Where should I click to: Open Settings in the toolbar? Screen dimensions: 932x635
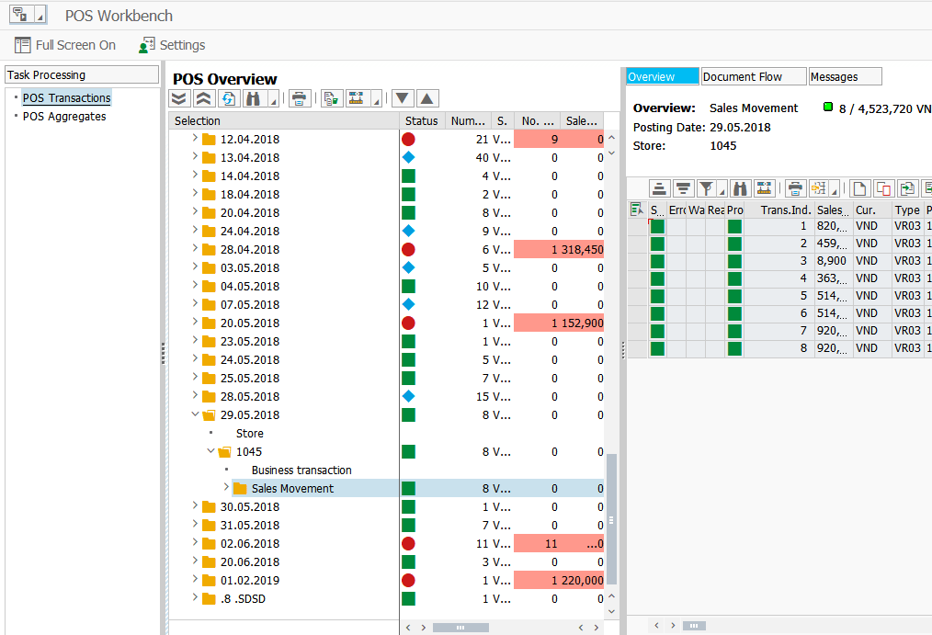click(x=172, y=45)
